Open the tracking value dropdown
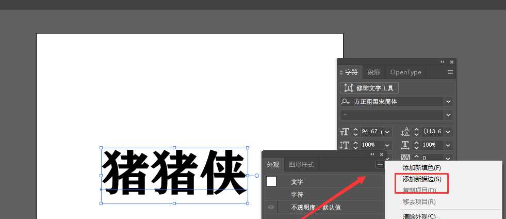 449,158
